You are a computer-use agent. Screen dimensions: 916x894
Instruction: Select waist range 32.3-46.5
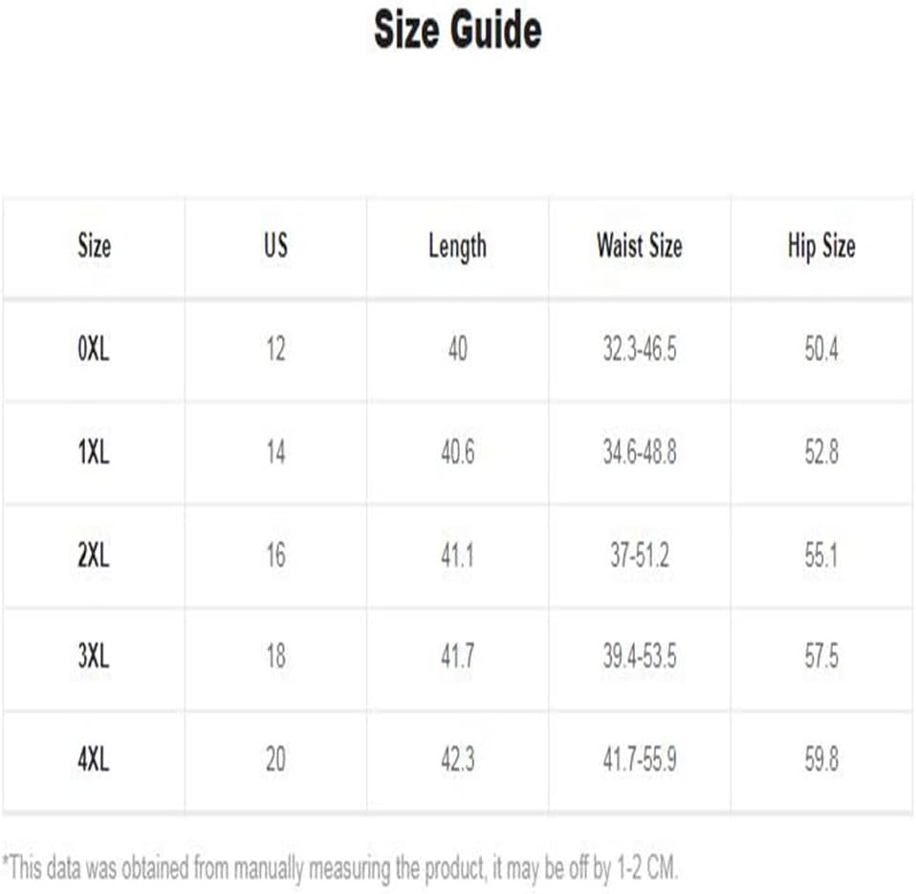click(639, 350)
